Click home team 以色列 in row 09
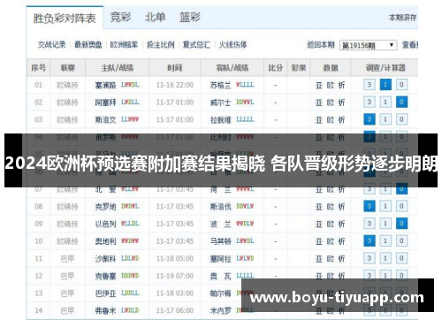This screenshot has height=320, width=442. (105, 224)
